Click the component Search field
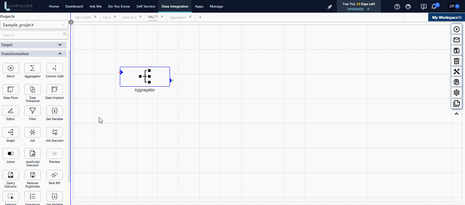The image size is (465, 205). tap(32, 35)
